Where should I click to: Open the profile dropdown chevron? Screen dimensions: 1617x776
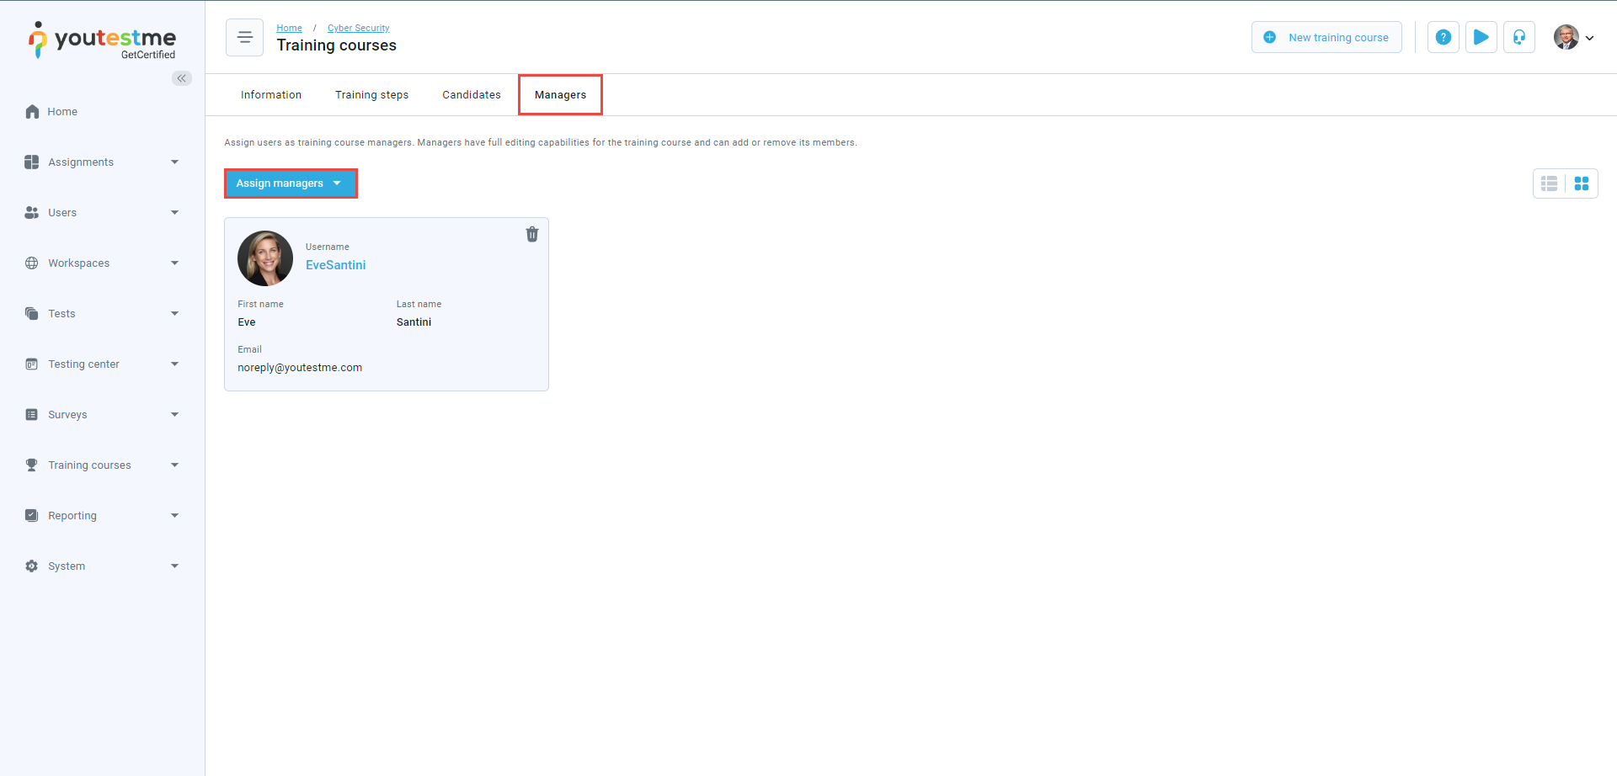(x=1590, y=38)
